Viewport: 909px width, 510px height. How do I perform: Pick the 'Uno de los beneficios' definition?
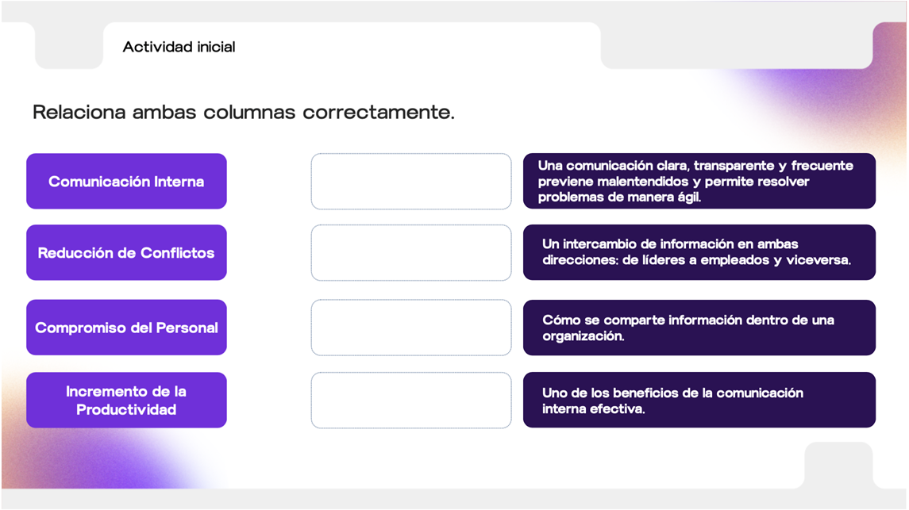(x=699, y=401)
